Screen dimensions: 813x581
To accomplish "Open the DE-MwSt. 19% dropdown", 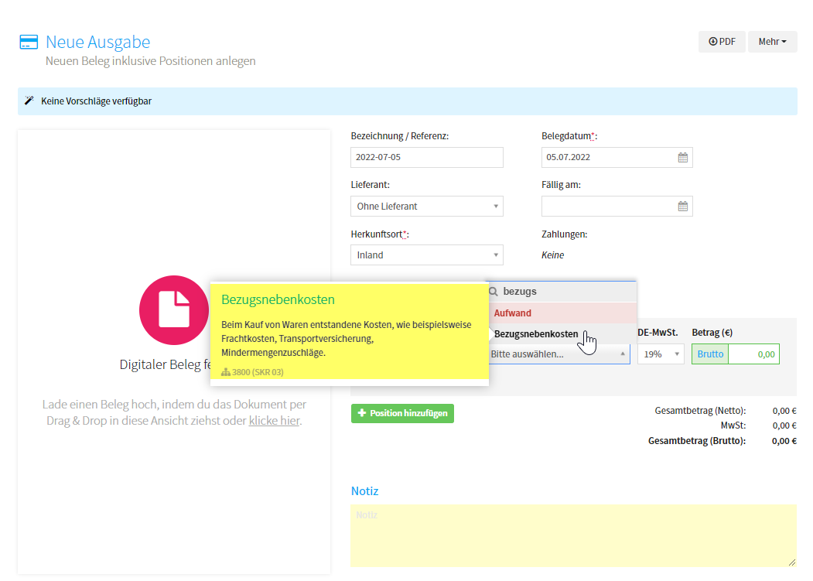I will click(661, 354).
